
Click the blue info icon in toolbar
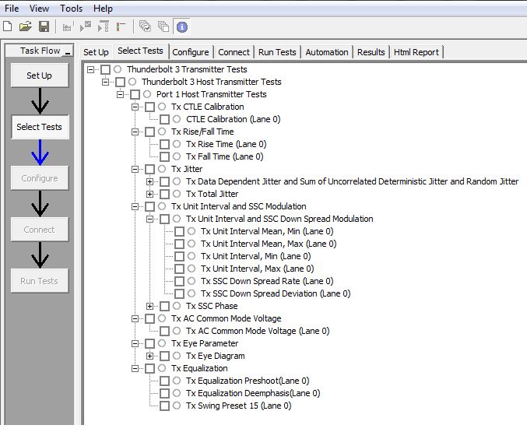[182, 26]
